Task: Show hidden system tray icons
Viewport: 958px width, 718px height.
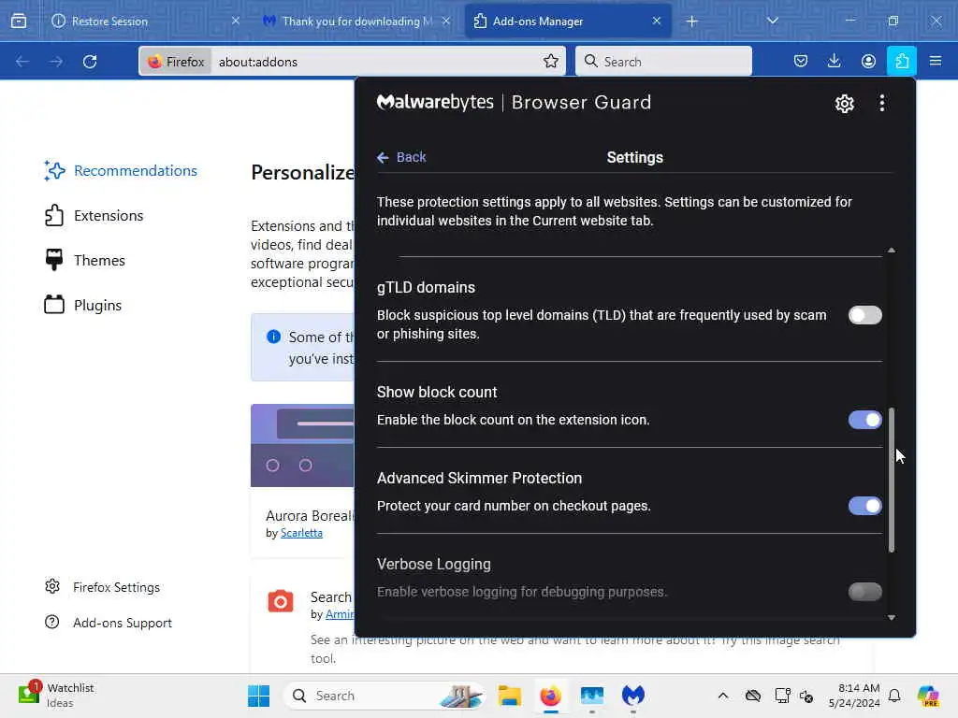Action: (723, 696)
